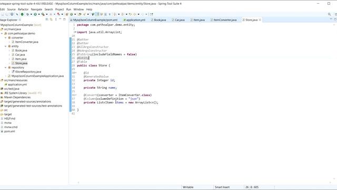Fold the @Id annotation block at line 30
The width and height of the screenshot is (337, 190).
75,73
